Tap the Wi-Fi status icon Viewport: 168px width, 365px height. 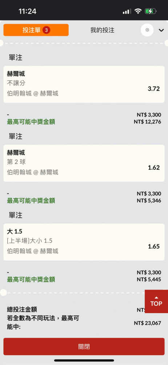click(x=138, y=11)
